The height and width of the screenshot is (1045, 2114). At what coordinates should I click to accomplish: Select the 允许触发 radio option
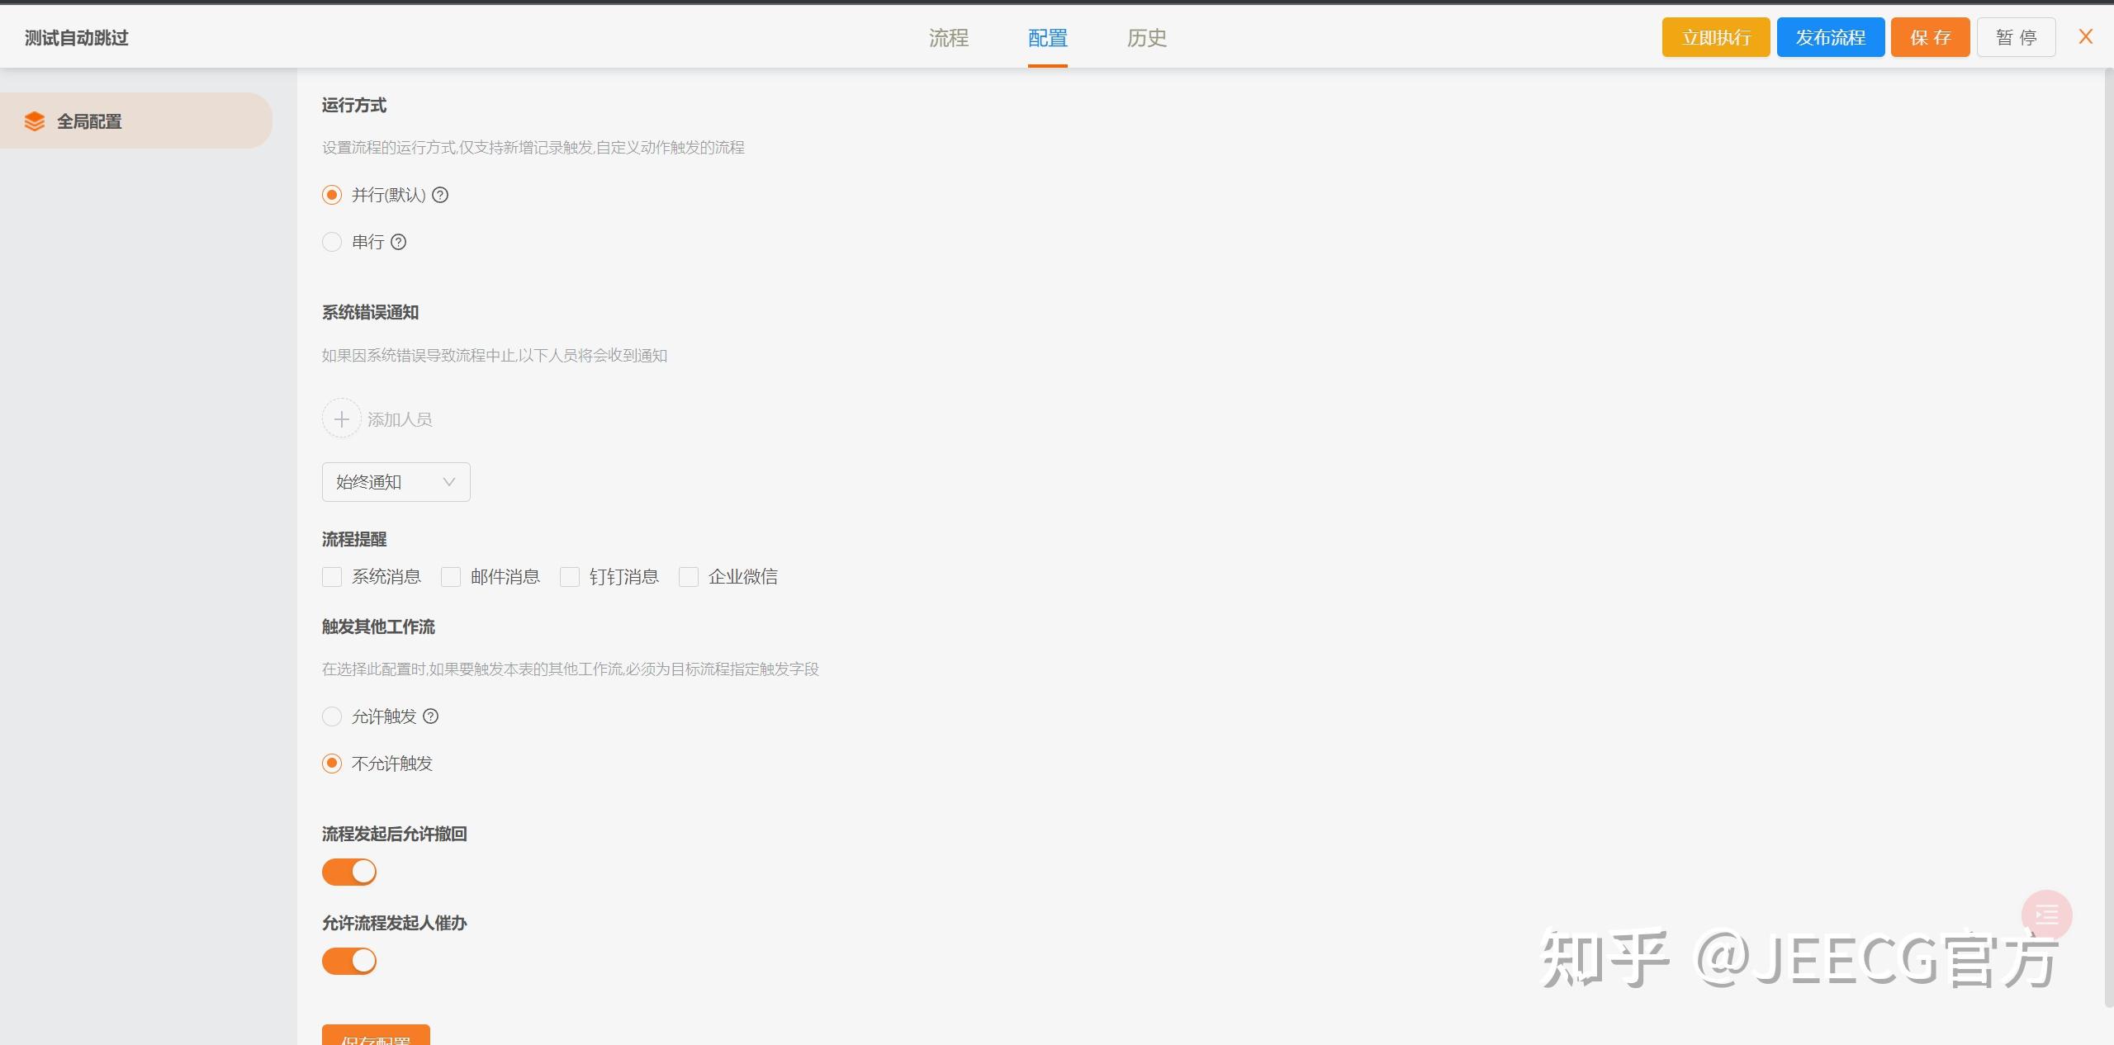click(x=332, y=716)
